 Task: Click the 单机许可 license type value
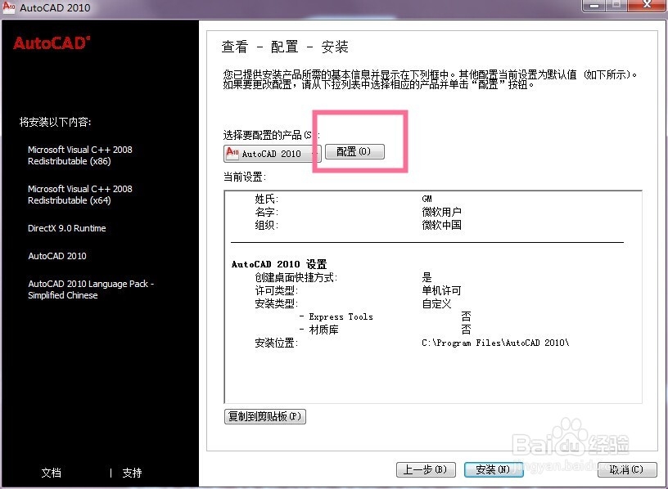441,290
